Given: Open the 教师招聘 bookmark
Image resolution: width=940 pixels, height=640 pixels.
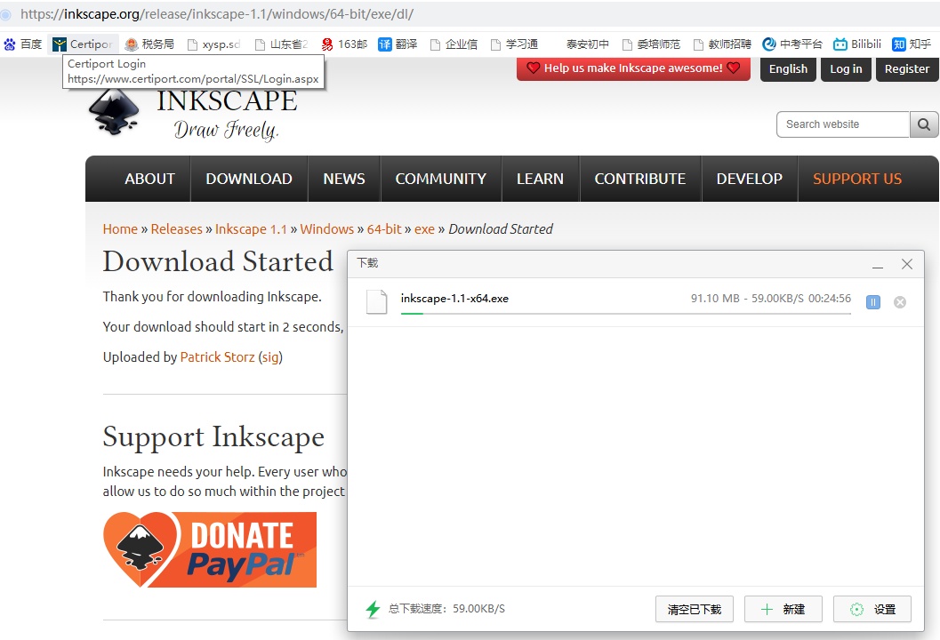Looking at the screenshot, I should [722, 44].
